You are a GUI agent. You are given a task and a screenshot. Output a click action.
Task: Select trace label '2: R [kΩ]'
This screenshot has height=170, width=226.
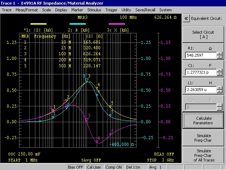click(79, 30)
